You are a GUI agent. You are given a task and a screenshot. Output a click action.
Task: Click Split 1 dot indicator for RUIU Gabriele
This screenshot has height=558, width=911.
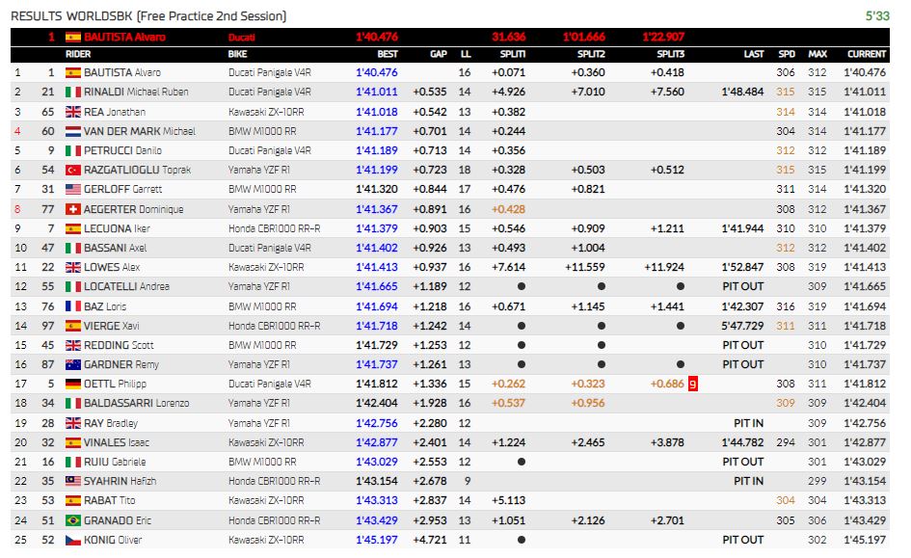pyautogui.click(x=522, y=463)
